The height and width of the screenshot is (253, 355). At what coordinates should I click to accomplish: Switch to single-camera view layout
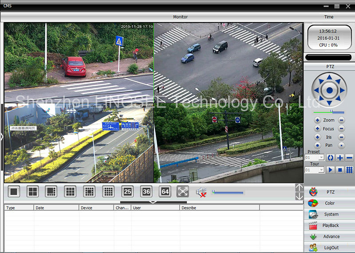pos(14,192)
